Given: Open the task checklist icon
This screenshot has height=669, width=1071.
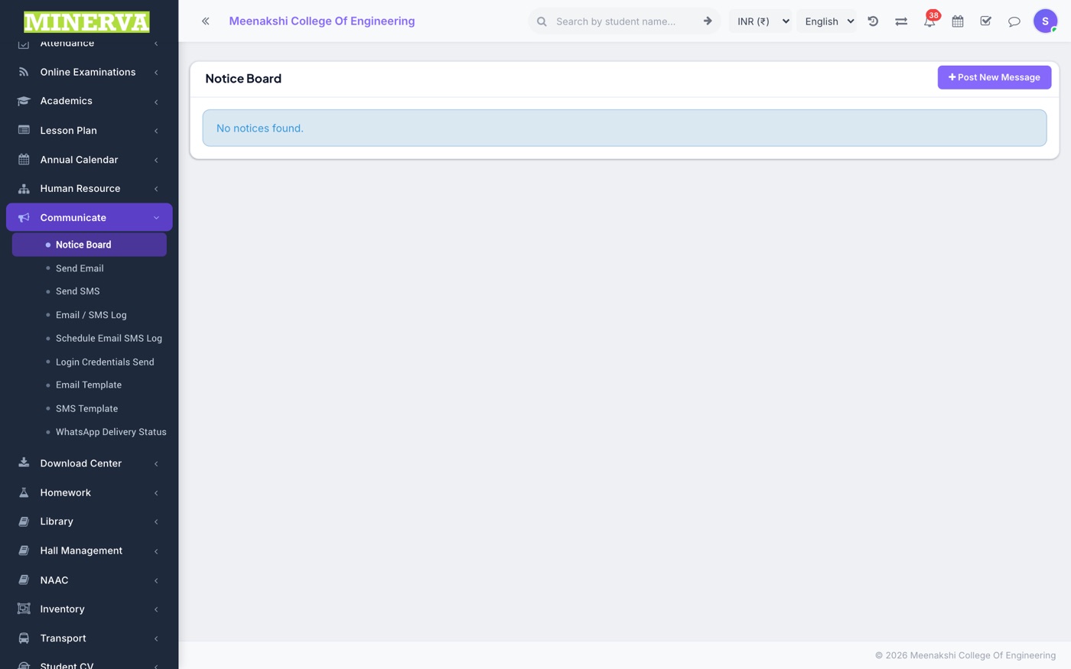Looking at the screenshot, I should (986, 21).
